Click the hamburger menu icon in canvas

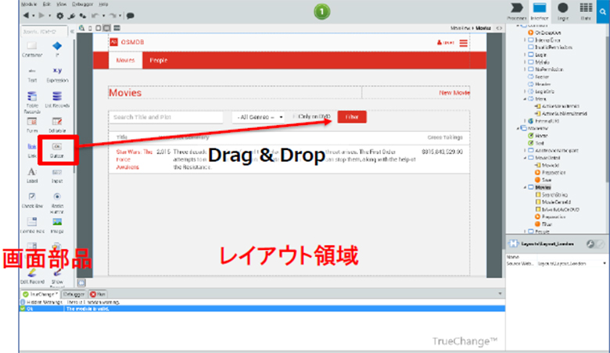pos(463,43)
